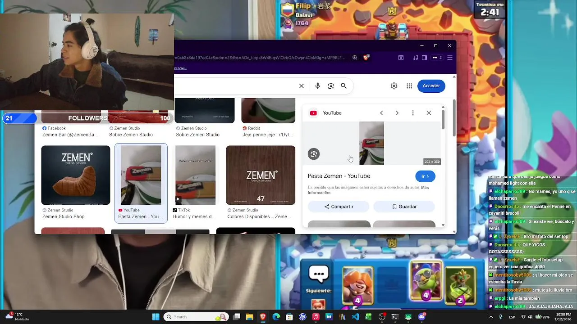The image size is (577, 324).
Task: Open the weather widget 12°C Nublado
Action: click(17, 317)
